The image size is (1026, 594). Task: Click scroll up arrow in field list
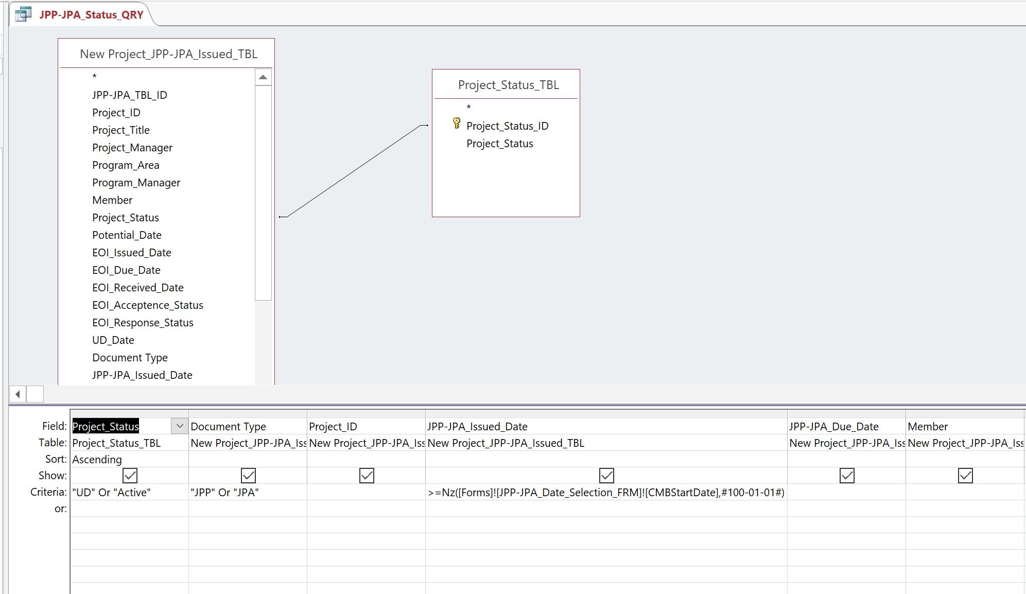click(x=263, y=77)
